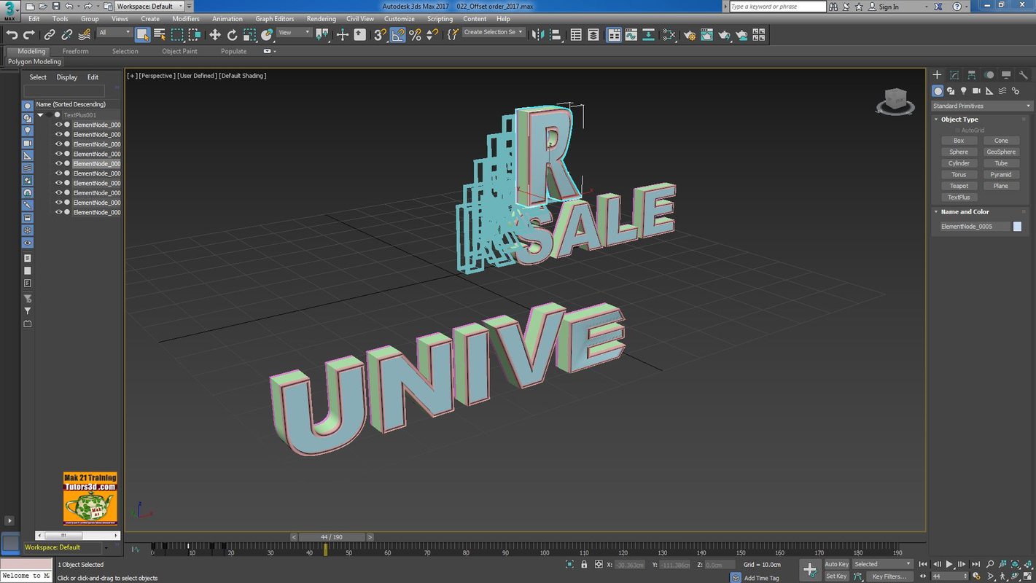This screenshot has width=1036, height=583.
Task: Click the Undo arrow icon
Action: point(12,35)
